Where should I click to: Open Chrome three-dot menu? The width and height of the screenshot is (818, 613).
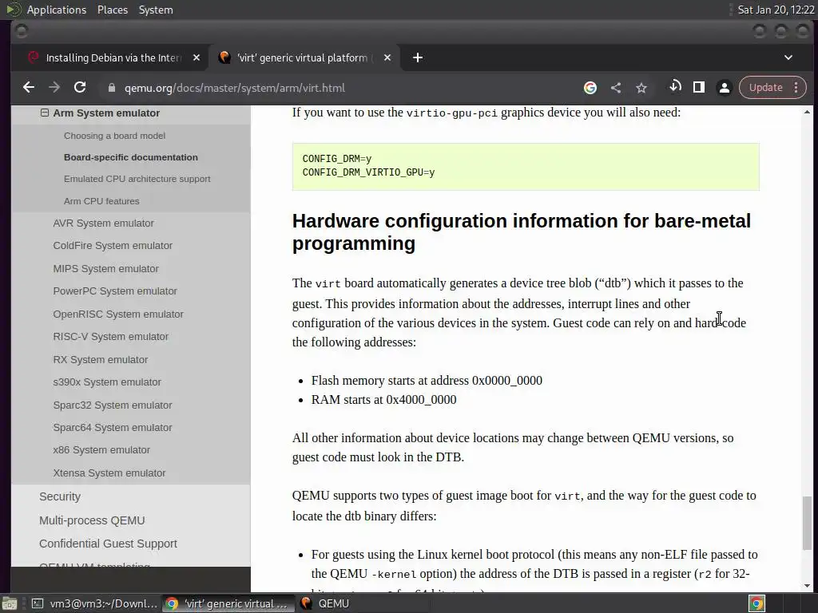pyautogui.click(x=796, y=88)
